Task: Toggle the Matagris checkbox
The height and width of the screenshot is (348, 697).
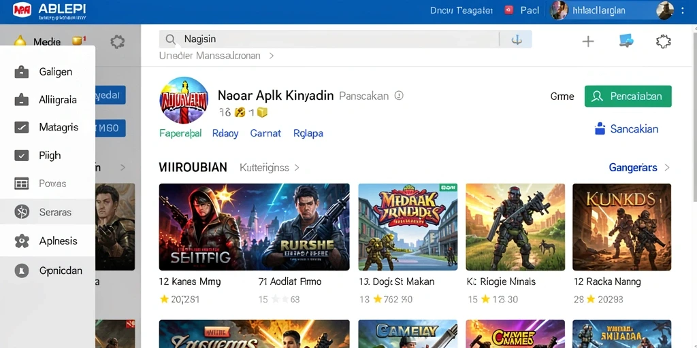Action: (21, 127)
